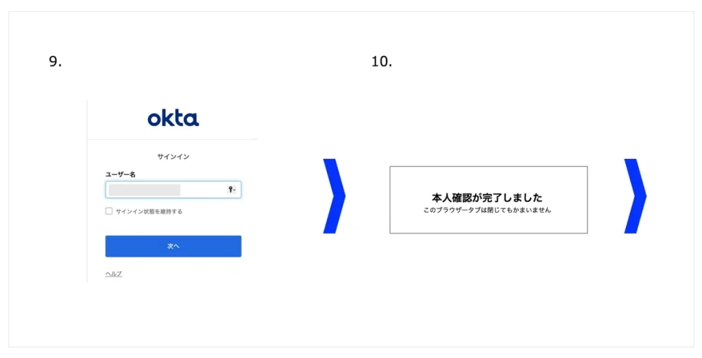The image size is (702, 358).
Task: Select the greyed-out username value
Action: [x=144, y=190]
